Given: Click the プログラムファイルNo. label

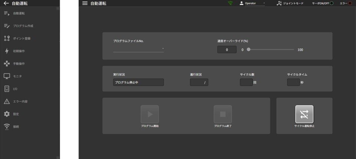Looking at the screenshot, I should (x=129, y=41).
